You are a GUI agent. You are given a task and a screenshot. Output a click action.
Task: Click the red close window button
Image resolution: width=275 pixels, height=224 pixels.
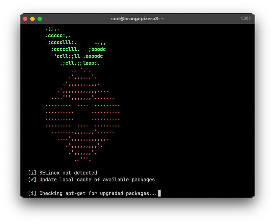[25, 19]
